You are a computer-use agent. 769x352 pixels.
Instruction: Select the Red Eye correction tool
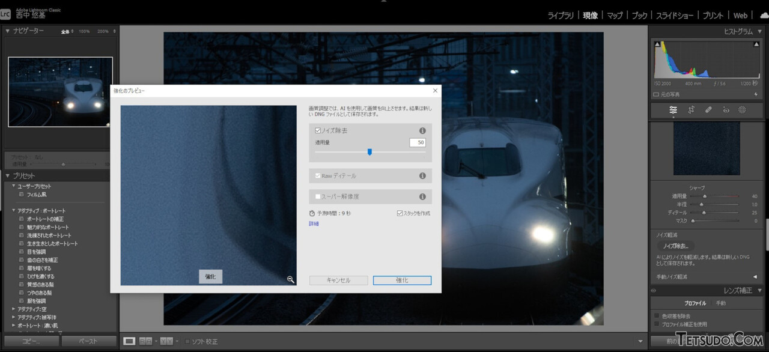[x=726, y=110]
